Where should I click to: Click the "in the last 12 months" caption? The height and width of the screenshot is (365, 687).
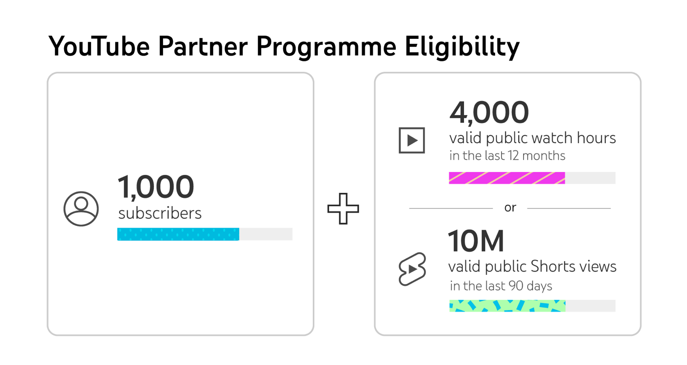(507, 156)
